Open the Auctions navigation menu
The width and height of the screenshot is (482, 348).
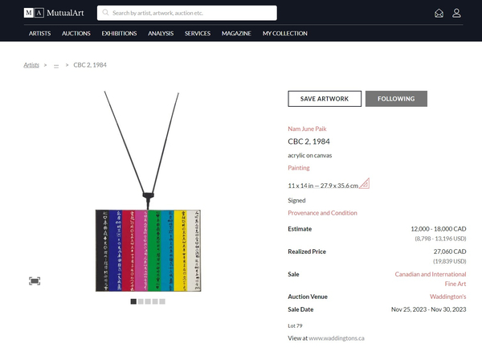point(76,34)
